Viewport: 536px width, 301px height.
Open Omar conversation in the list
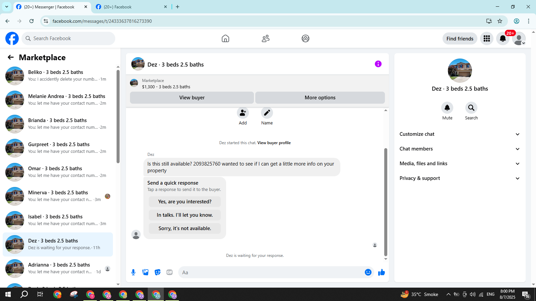click(58, 172)
